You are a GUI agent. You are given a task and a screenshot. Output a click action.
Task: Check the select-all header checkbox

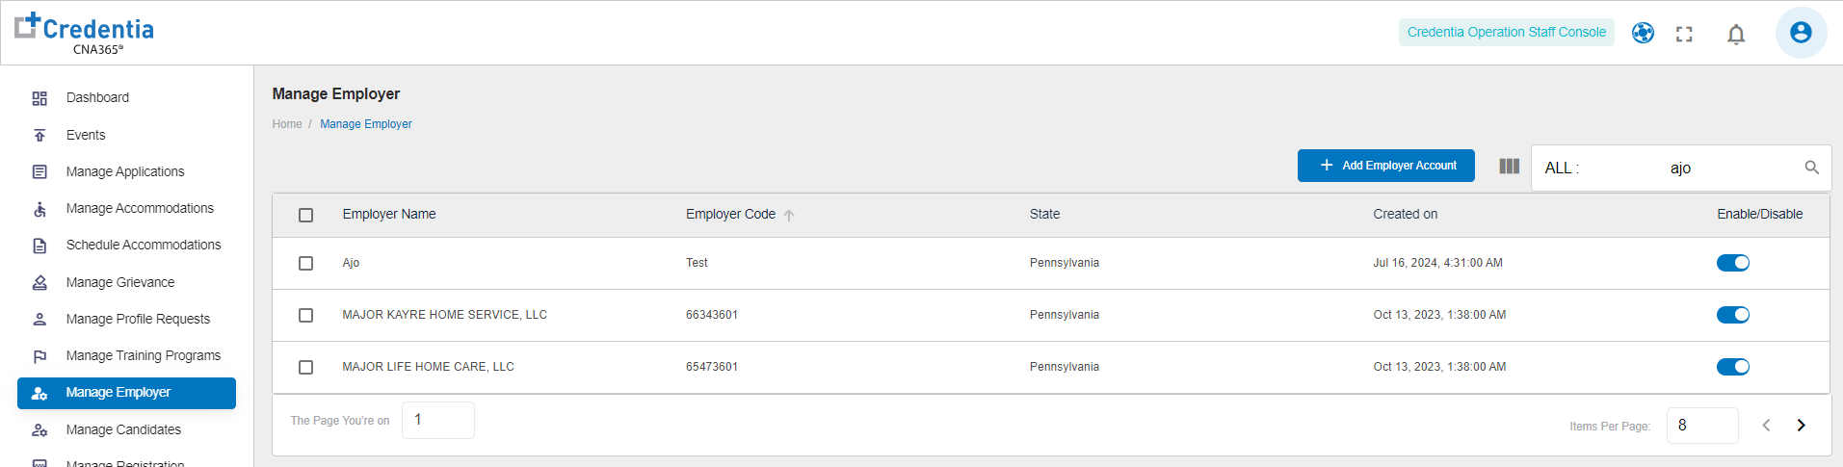click(x=306, y=216)
